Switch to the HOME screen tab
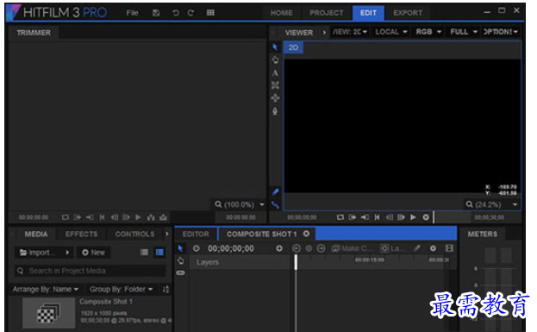The height and width of the screenshot is (332, 537). coord(282,13)
